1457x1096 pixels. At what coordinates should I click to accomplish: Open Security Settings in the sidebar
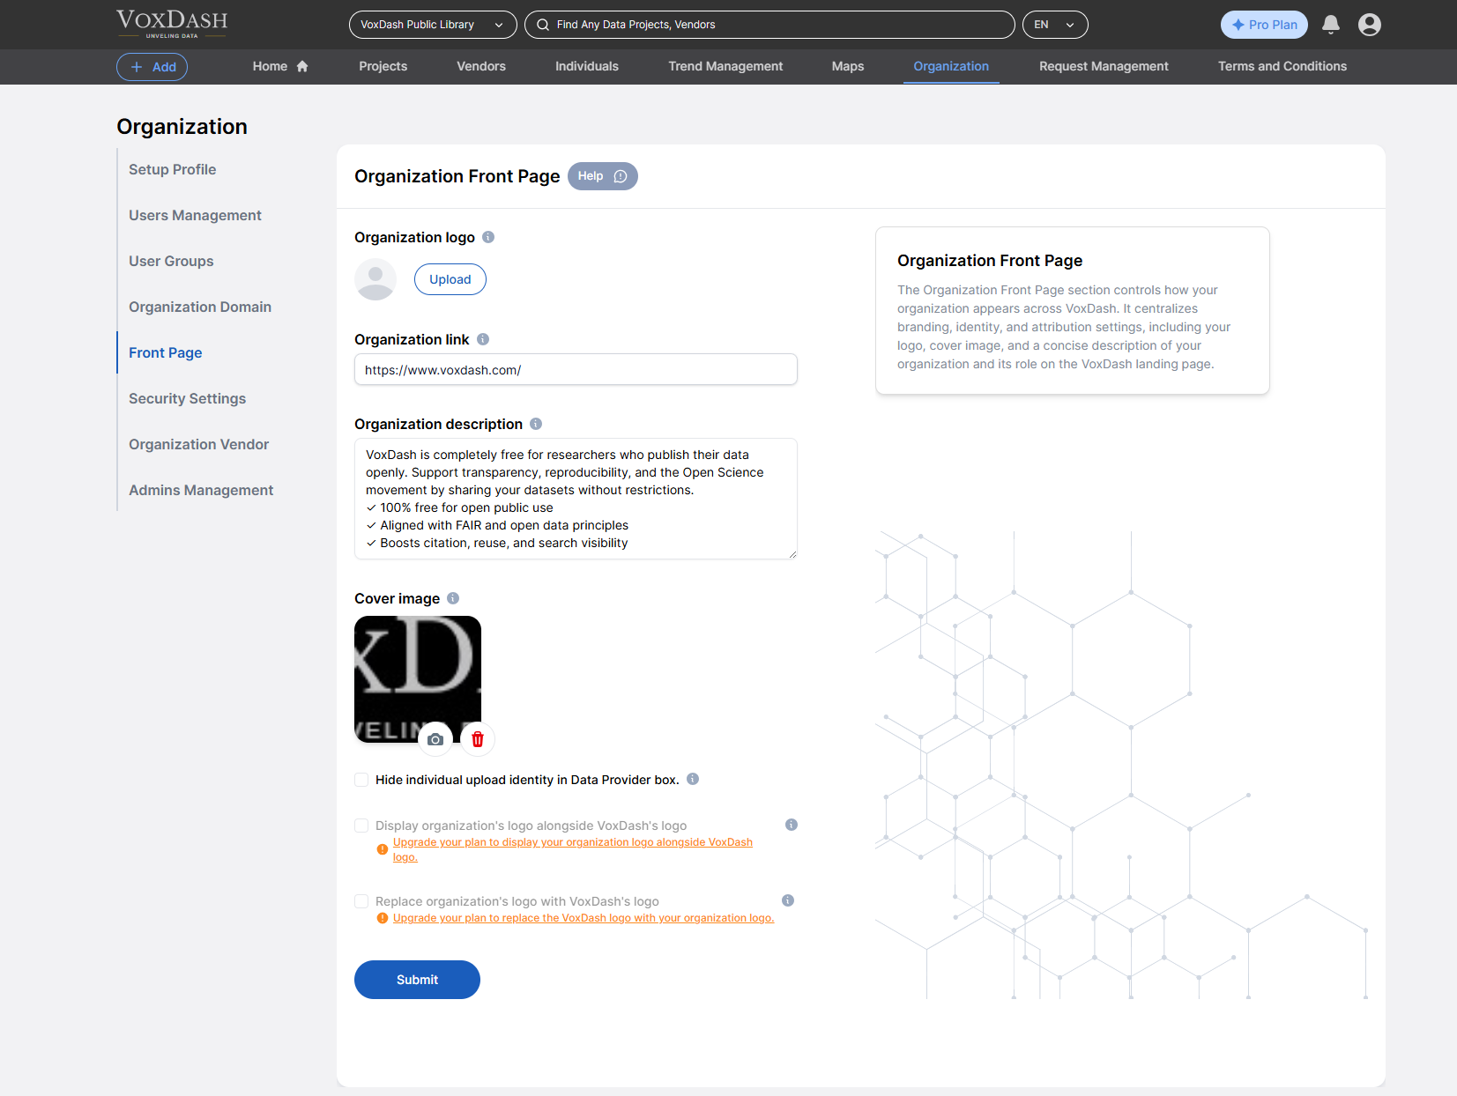pos(188,398)
